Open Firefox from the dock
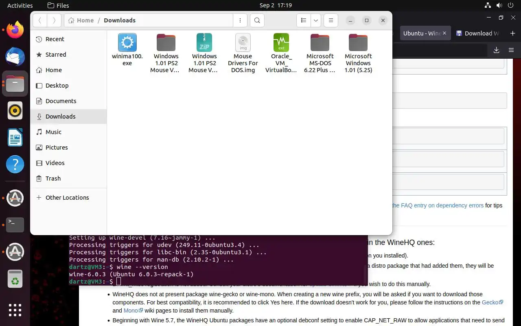Viewport: 521px width, 326px height. point(15,30)
